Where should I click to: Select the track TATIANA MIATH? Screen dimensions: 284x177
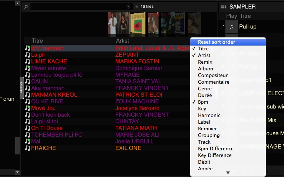pos(136,128)
